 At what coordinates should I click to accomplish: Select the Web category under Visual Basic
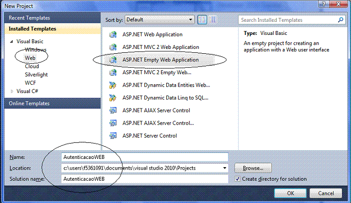click(x=30, y=58)
